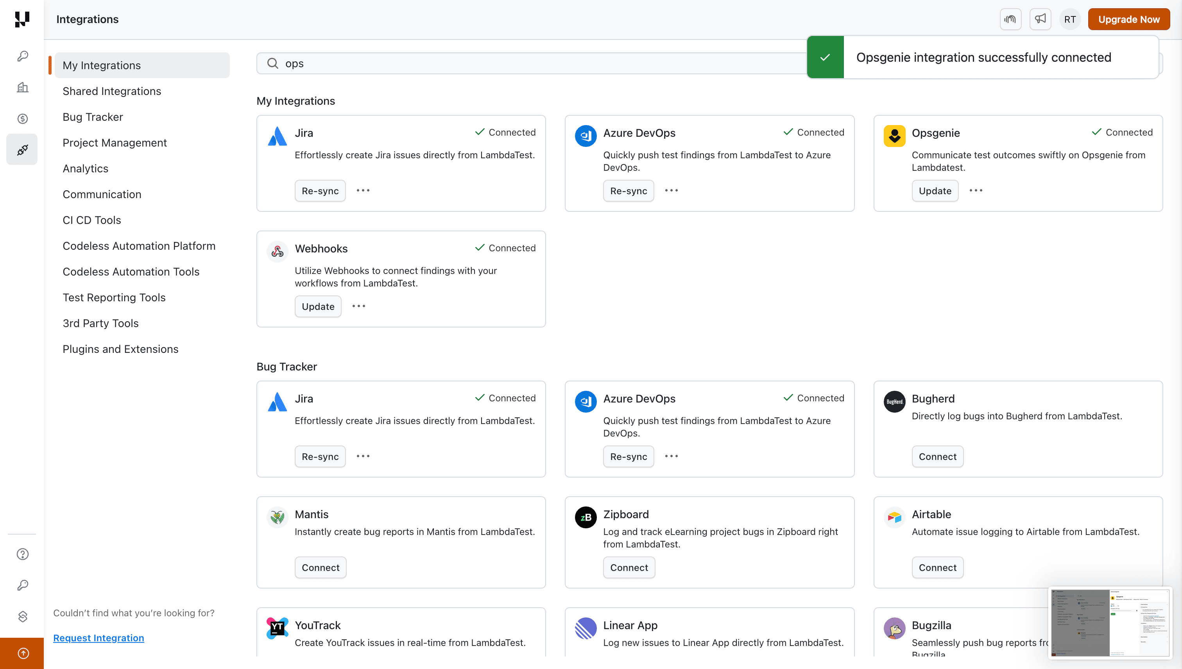This screenshot has width=1182, height=669.
Task: Open the ellipsis menu on the Webhooks card
Action: coord(358,306)
